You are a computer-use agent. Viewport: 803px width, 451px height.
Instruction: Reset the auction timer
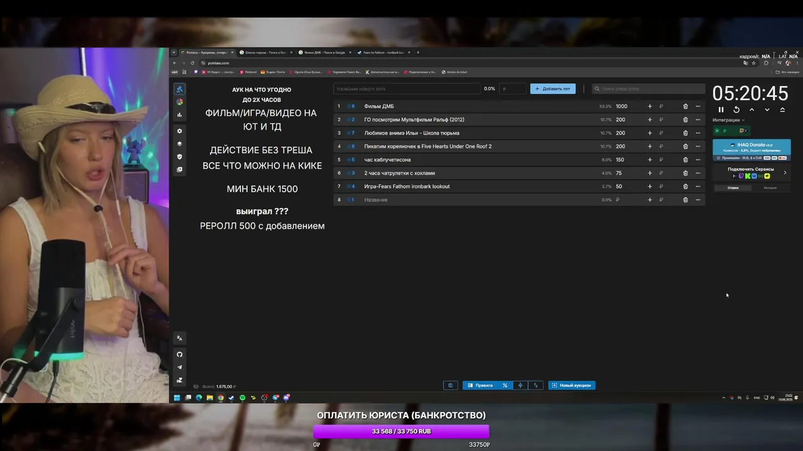coord(737,110)
